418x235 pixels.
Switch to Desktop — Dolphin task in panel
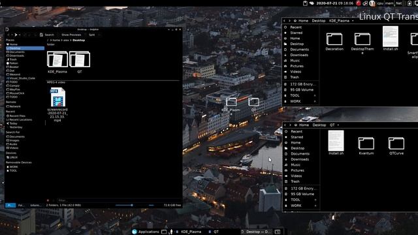(256, 232)
